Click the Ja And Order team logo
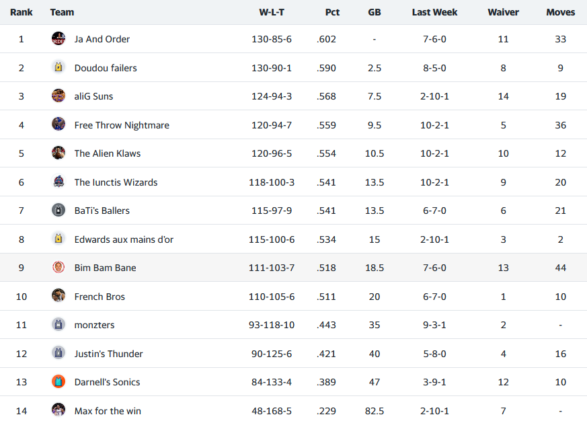 [x=58, y=39]
